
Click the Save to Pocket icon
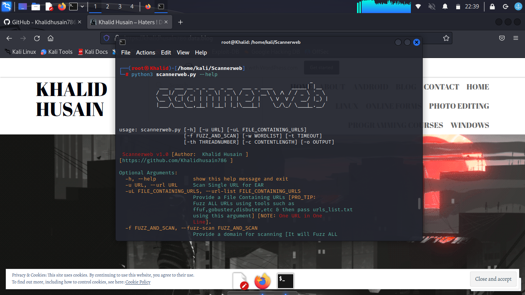[502, 38]
